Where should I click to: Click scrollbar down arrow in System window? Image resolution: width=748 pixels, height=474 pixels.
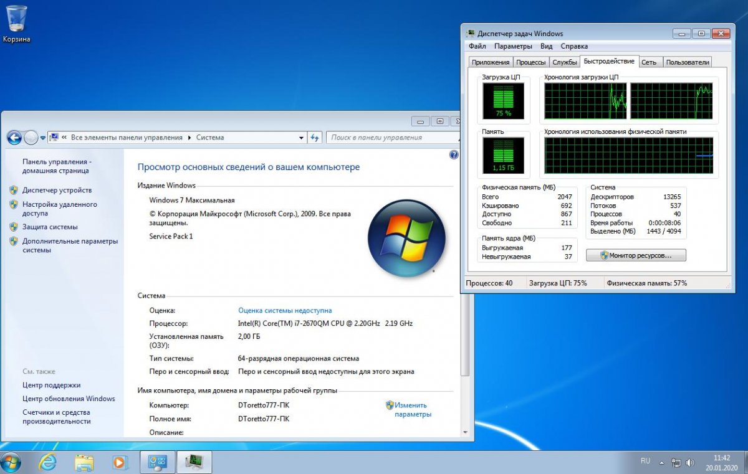[464, 432]
